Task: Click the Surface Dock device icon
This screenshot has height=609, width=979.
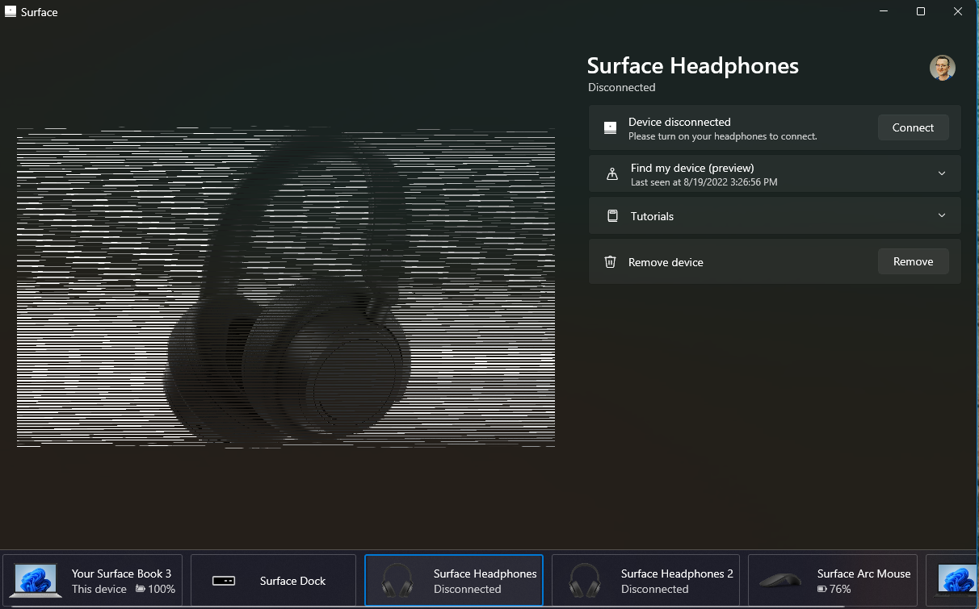Action: pyautogui.click(x=223, y=581)
